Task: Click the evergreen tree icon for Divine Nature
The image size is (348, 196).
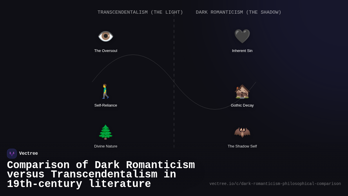Action: pyautogui.click(x=106, y=132)
